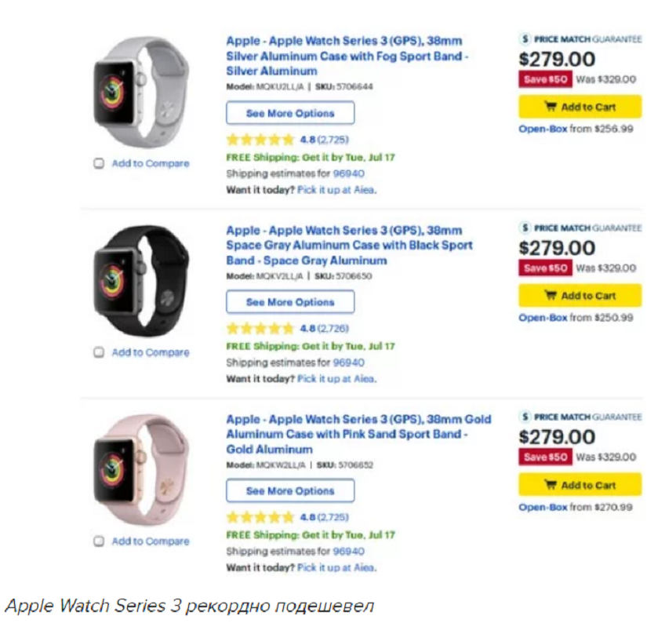See More Options for Fog Sport Band watch
The height and width of the screenshot is (623, 647).
[x=290, y=113]
